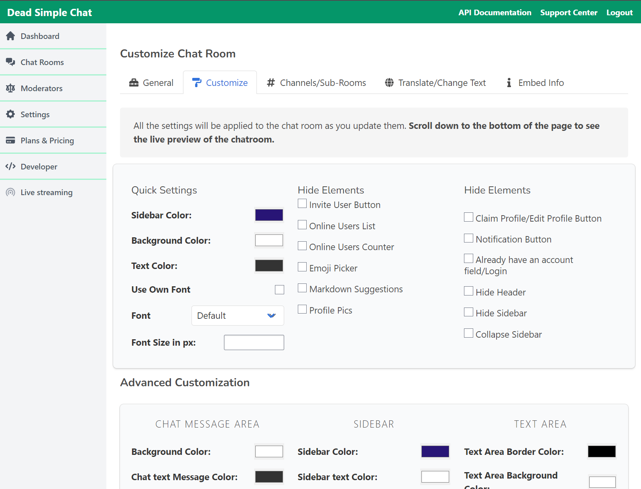
Task: Click the Dashboard home icon
Action: tap(10, 36)
